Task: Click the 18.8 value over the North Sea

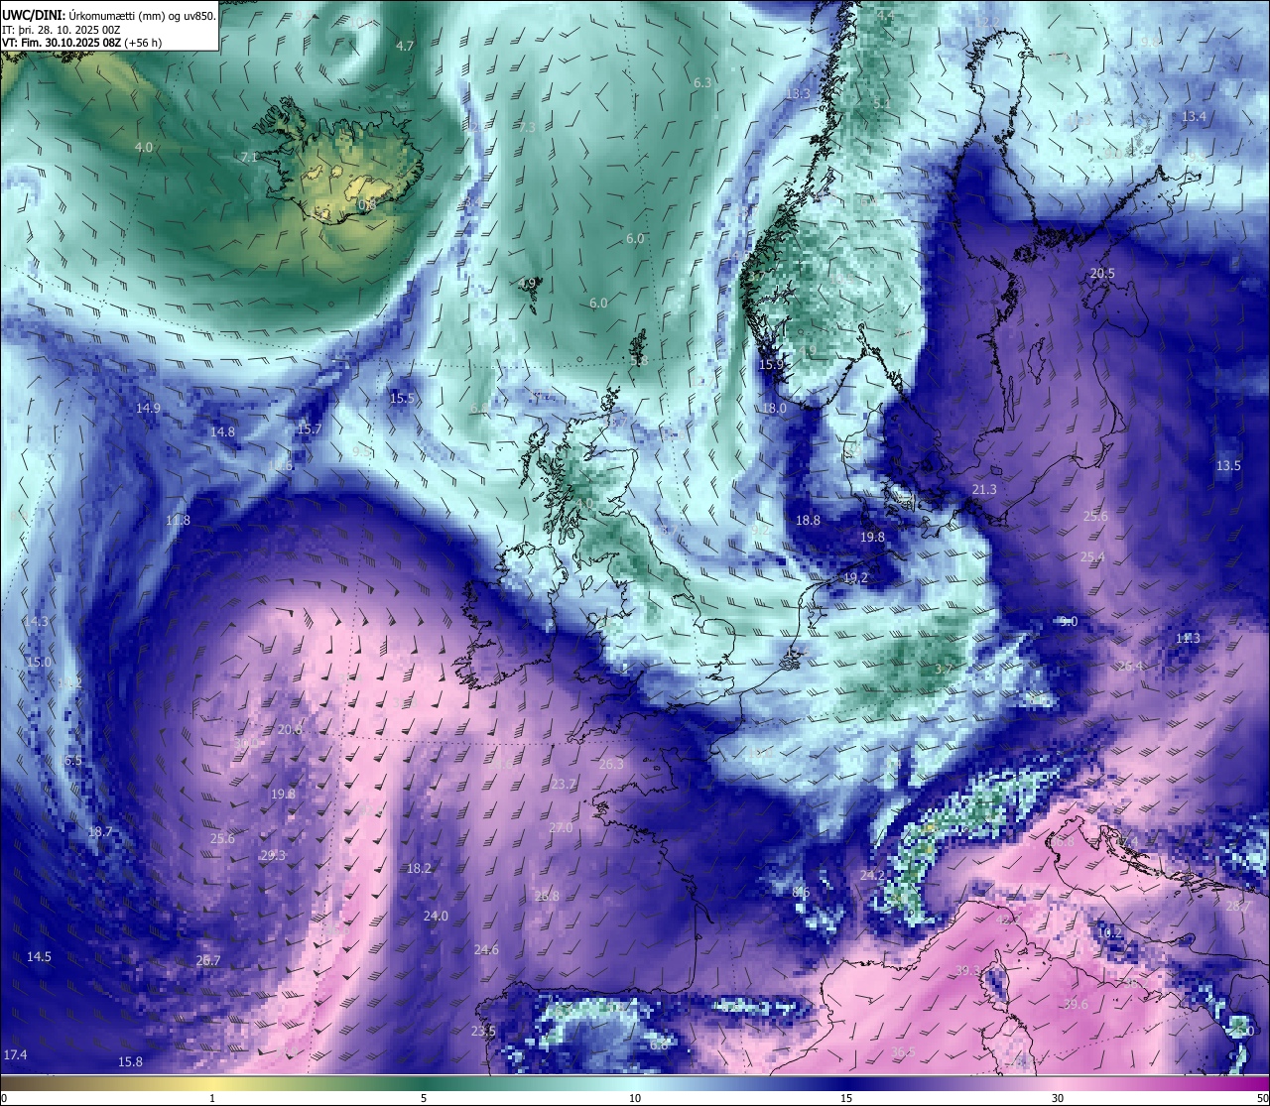Action: click(x=808, y=521)
